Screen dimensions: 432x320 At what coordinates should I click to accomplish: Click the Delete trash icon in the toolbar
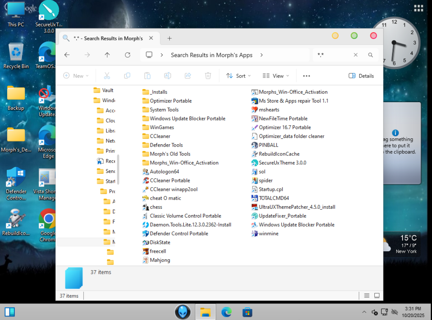(208, 76)
